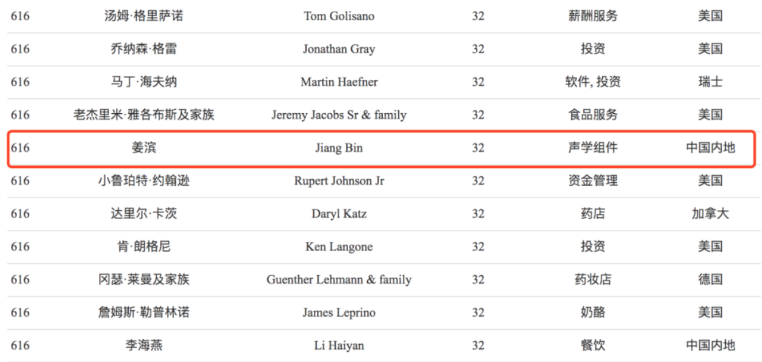Select the highlighted Jiang Bin name
Screen dimensions: 762x362
[338, 148]
